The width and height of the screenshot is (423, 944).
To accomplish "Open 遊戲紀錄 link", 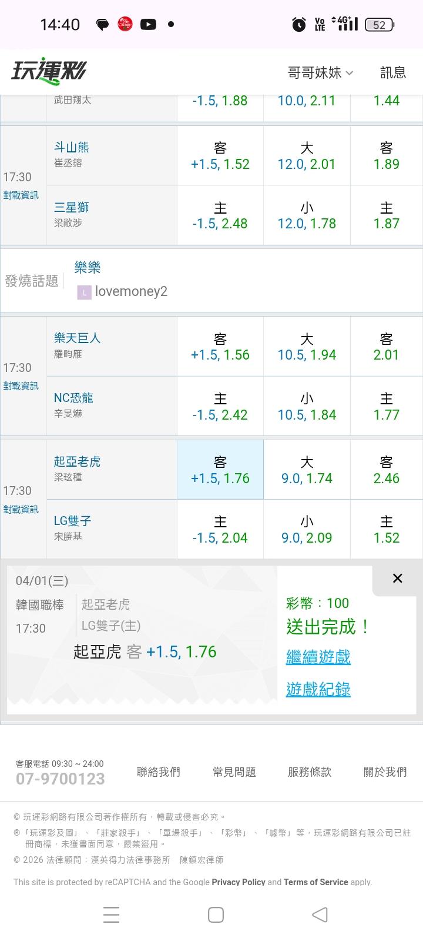I will point(318,689).
